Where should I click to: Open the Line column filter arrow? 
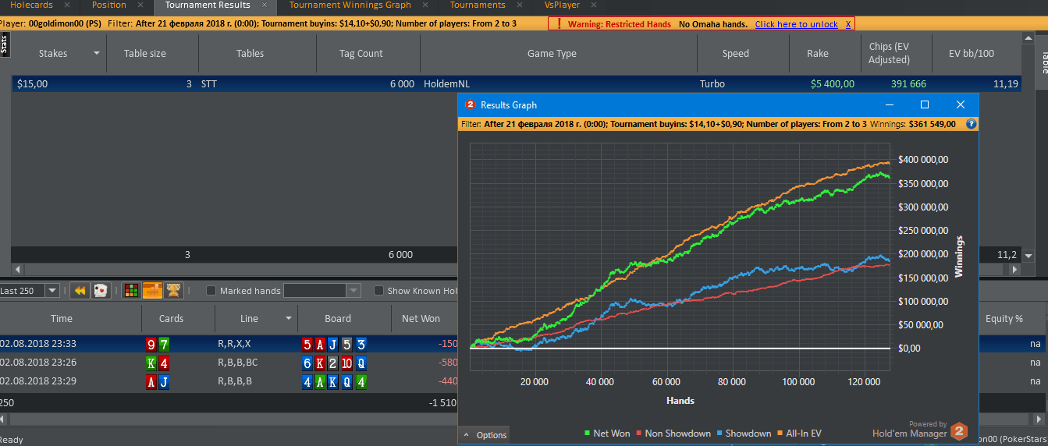(289, 319)
